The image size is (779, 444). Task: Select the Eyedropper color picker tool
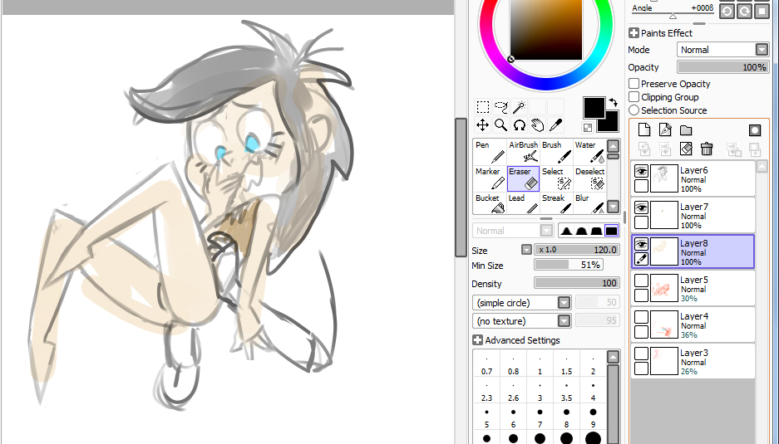click(556, 124)
